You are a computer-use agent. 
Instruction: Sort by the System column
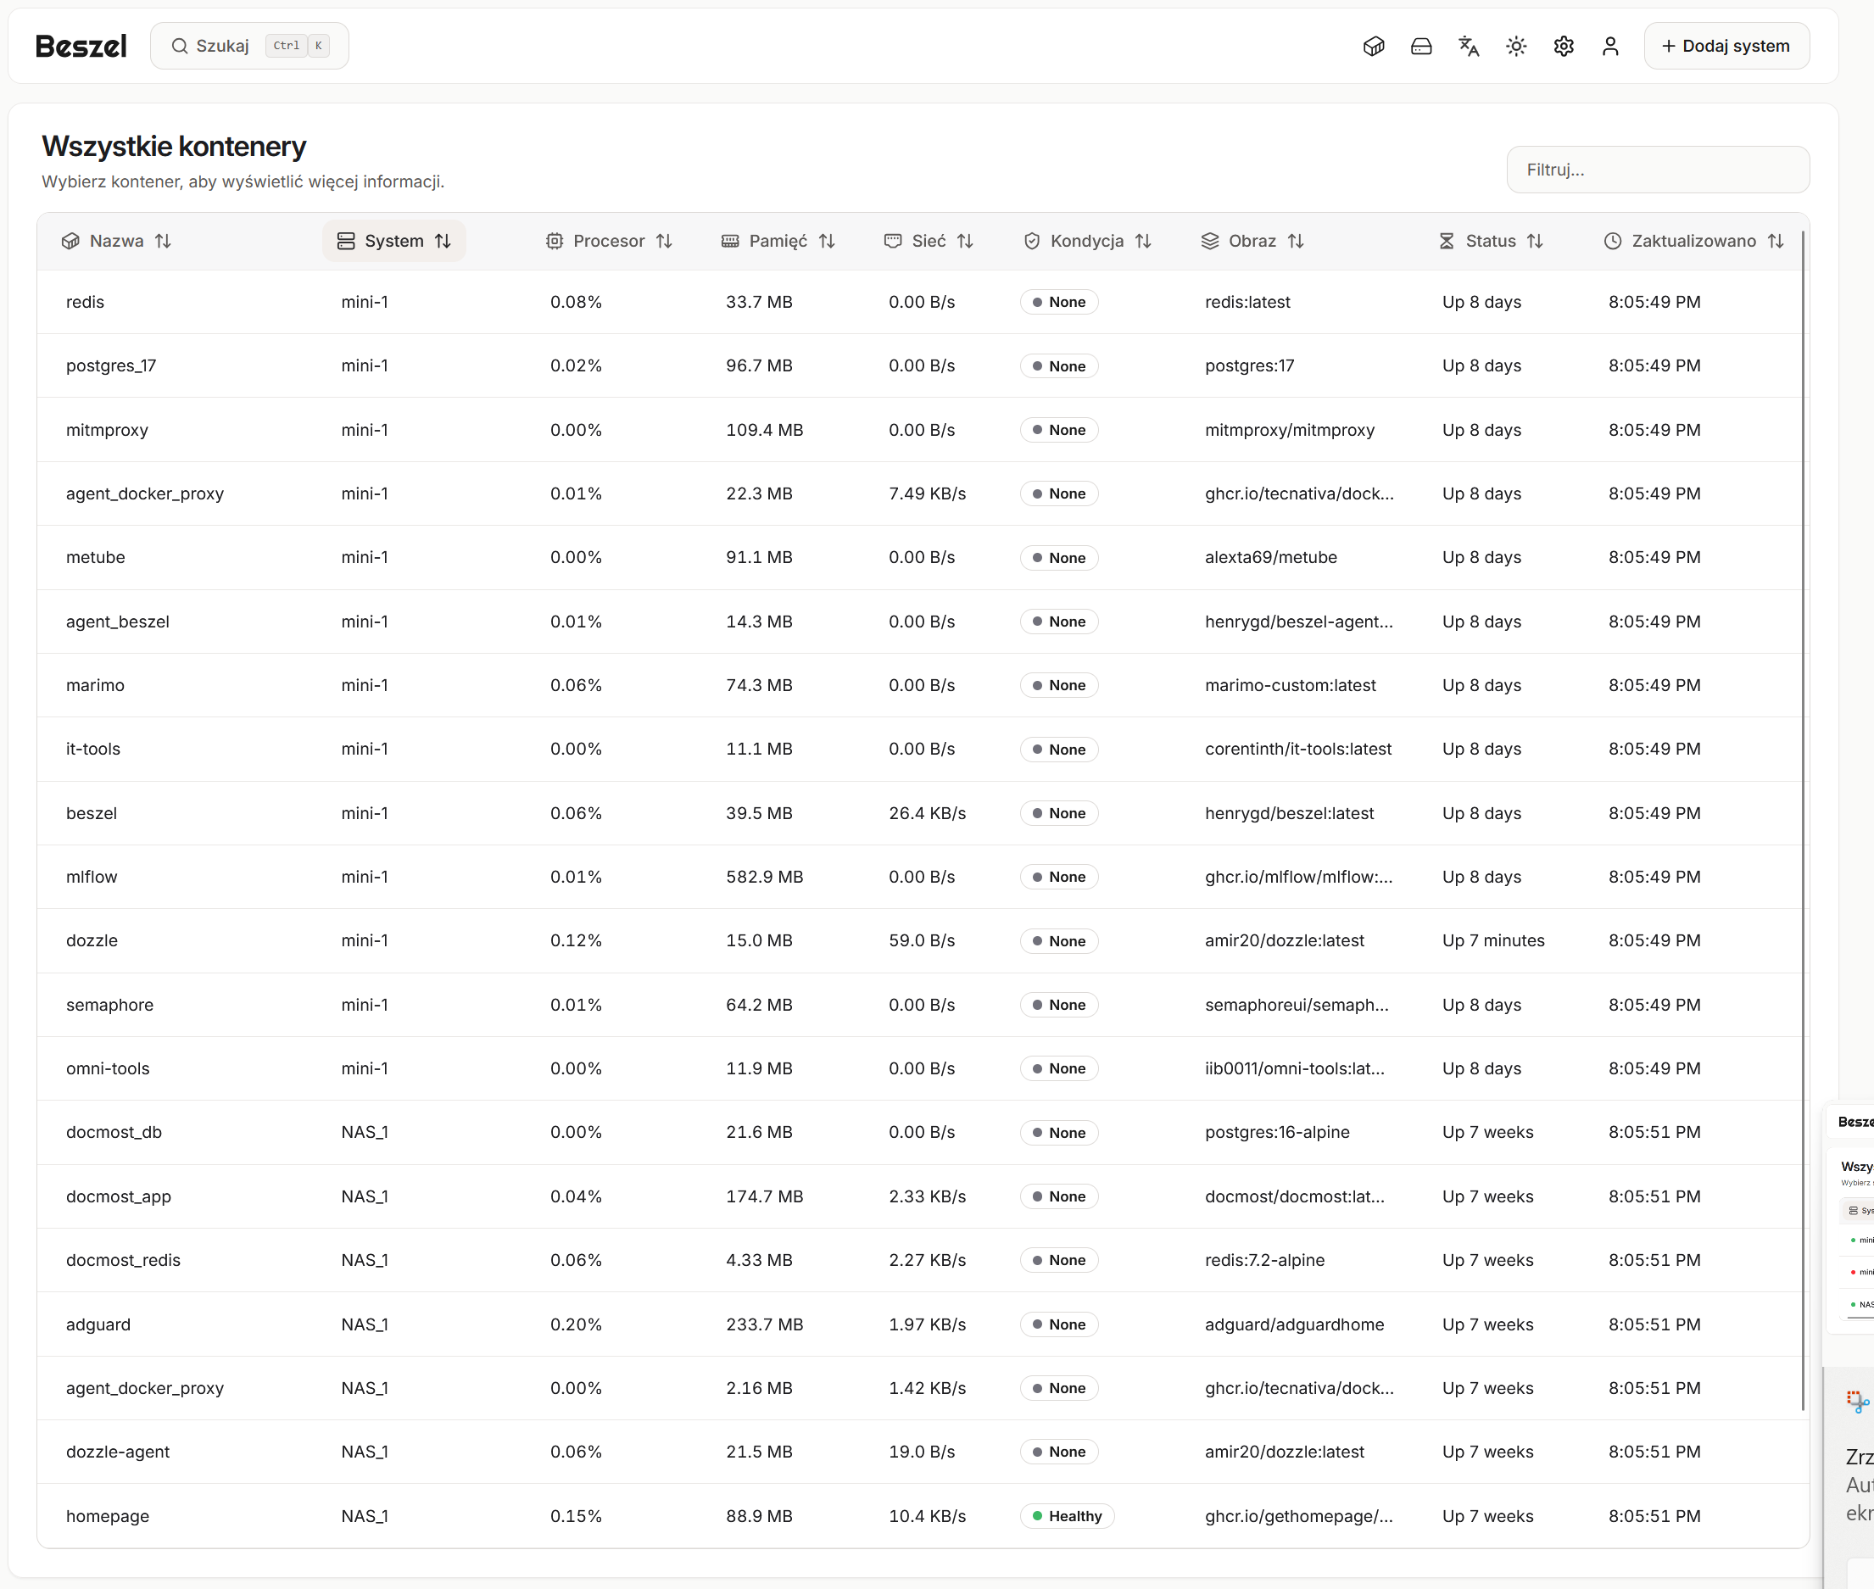(393, 241)
